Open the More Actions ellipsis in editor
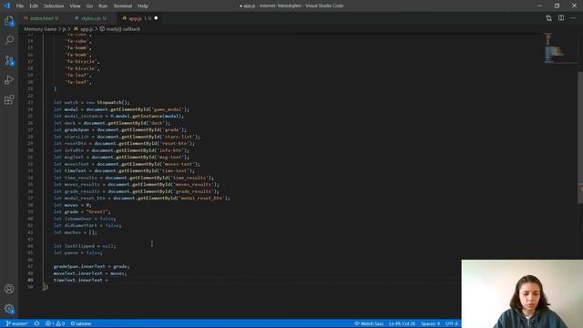The image size is (583, 328). 573,18
